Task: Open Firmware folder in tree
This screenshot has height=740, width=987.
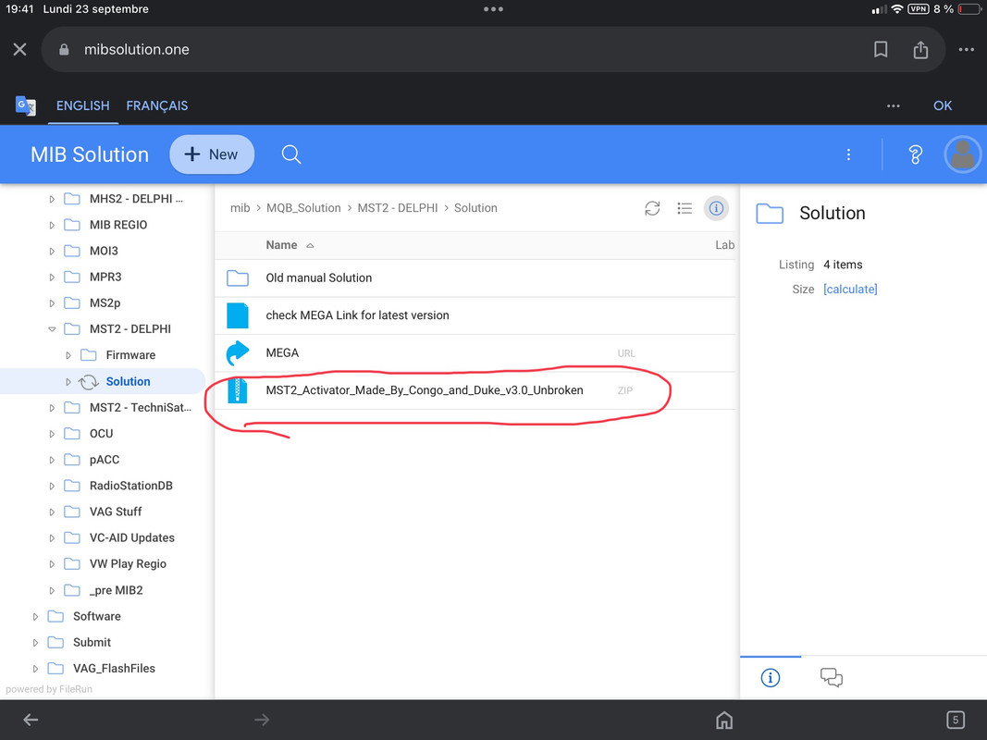Action: [130, 355]
